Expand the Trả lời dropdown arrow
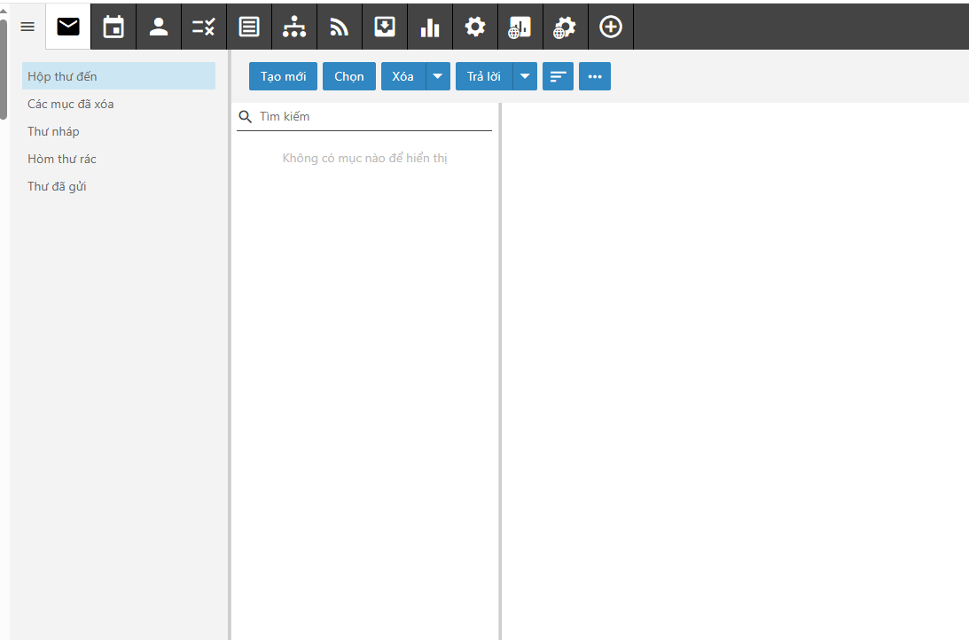Viewport: 969px width, 640px height. pos(526,76)
